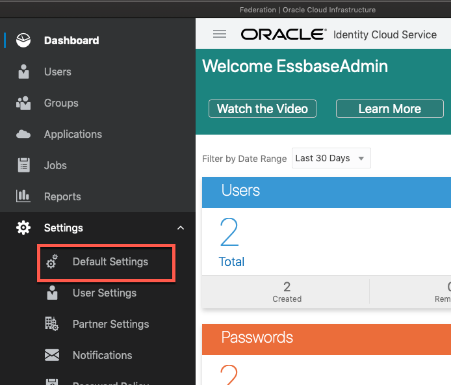Click the Groups people icon
The height and width of the screenshot is (385, 451).
(x=23, y=103)
